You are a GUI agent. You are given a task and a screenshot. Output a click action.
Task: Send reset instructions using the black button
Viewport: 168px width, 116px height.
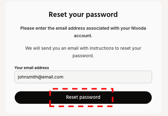83,98
